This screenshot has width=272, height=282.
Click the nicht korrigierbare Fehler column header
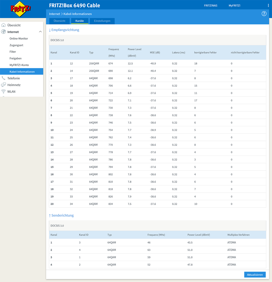pos(245,53)
